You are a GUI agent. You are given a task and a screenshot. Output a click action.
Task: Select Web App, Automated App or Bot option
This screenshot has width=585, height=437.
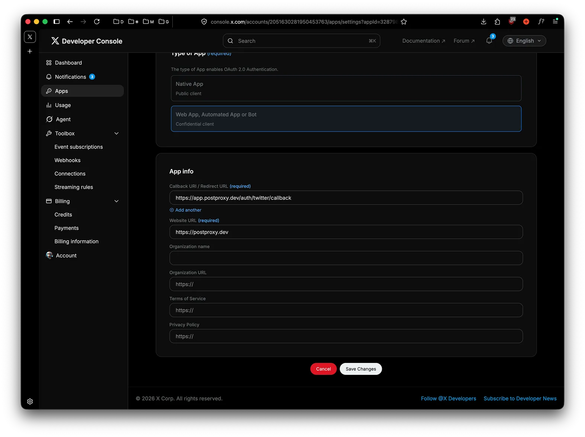346,119
